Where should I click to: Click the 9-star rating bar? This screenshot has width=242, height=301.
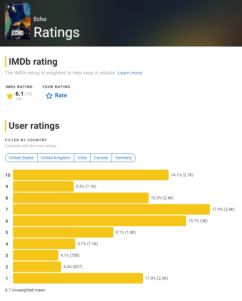tap(43, 187)
